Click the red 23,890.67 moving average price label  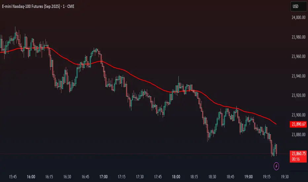tap(298, 124)
